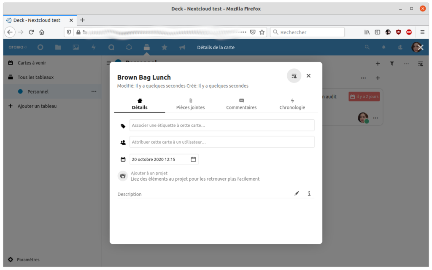
Task: Open card in sidebar view icon
Action: pos(294,76)
